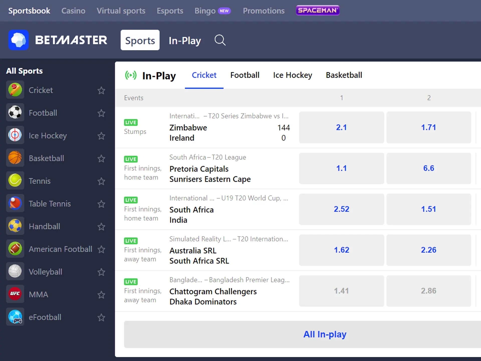Open Virtual sports in top menu

121,11
